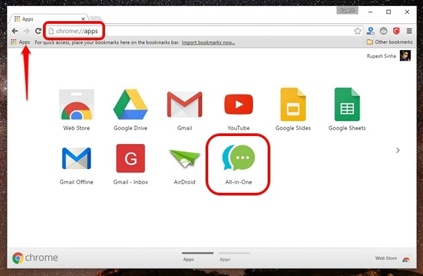Open Google Slides app
The image size is (423, 276).
[x=293, y=104]
